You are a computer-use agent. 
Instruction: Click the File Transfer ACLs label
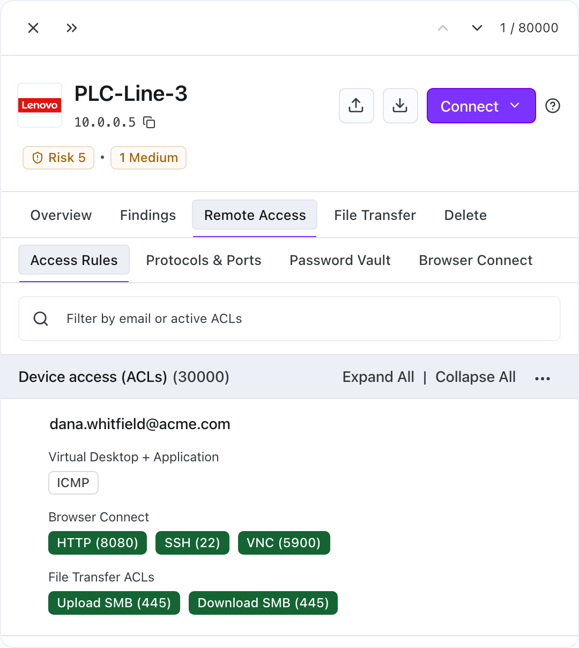(101, 577)
